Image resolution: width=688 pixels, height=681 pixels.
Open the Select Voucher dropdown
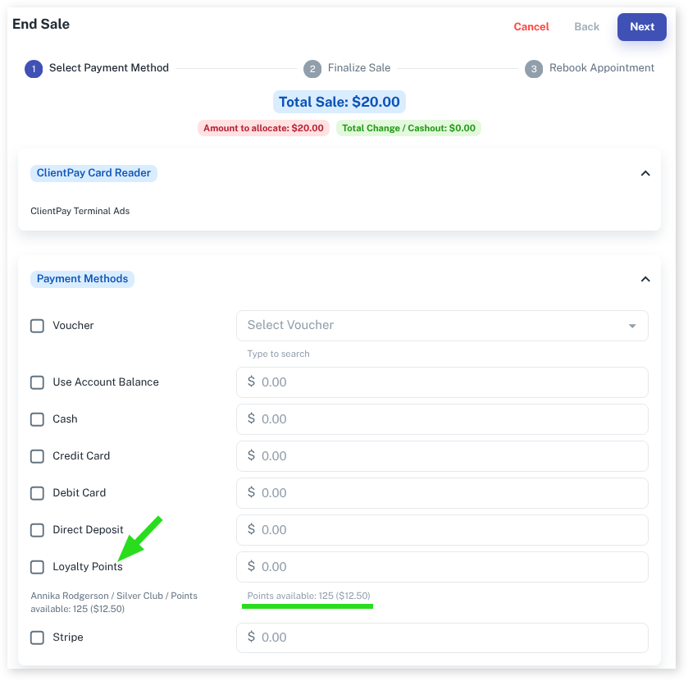pos(442,326)
